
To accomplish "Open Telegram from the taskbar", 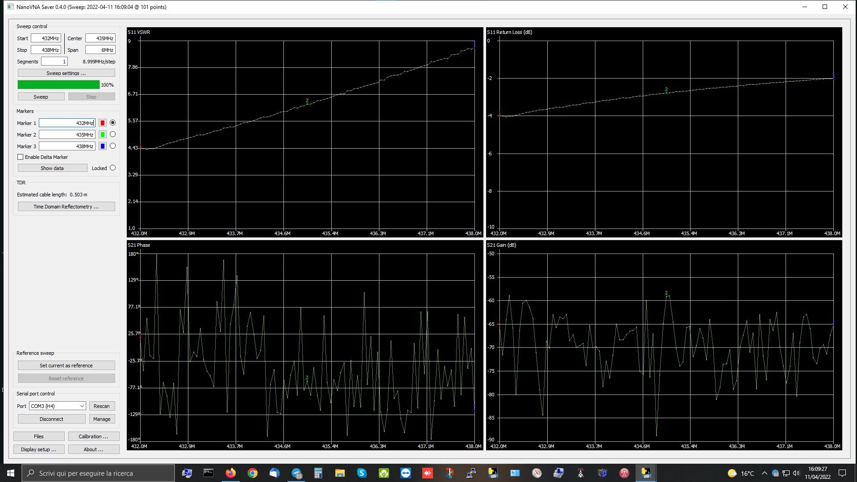I will click(296, 473).
